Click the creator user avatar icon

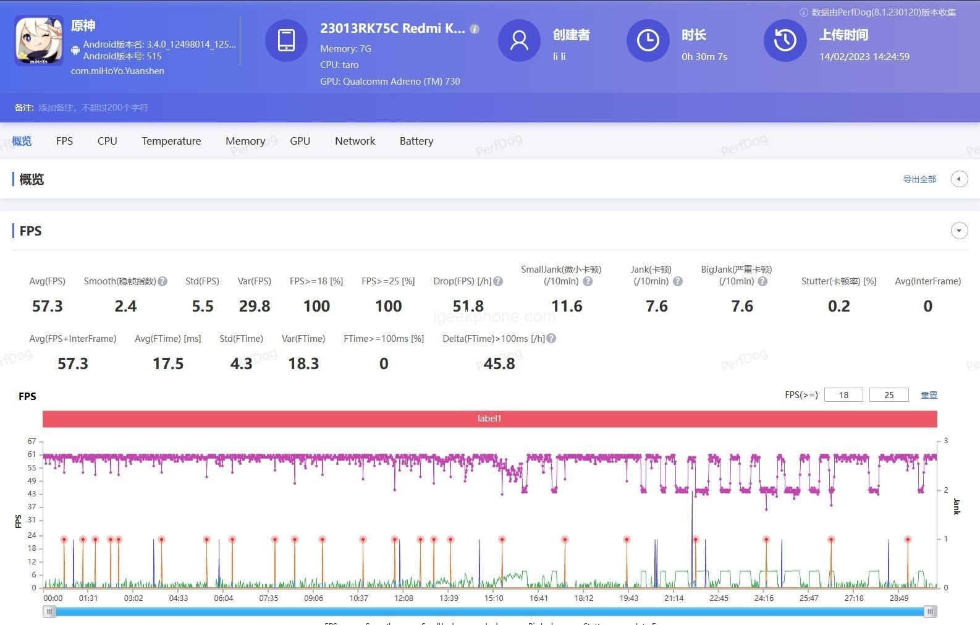coord(519,41)
